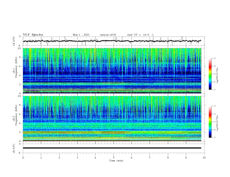Click the "Time (min)" axis label
This screenshot has width=230, height=177.
(116, 161)
